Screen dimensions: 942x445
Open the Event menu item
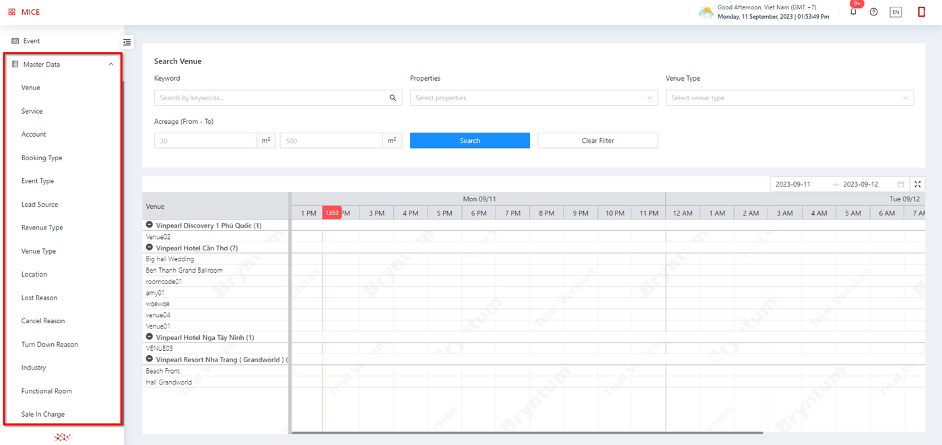(32, 41)
